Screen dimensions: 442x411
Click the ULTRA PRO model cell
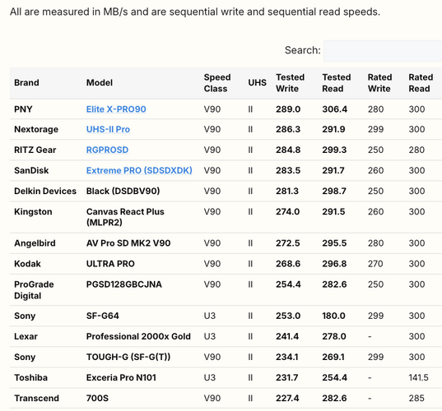pos(110,264)
